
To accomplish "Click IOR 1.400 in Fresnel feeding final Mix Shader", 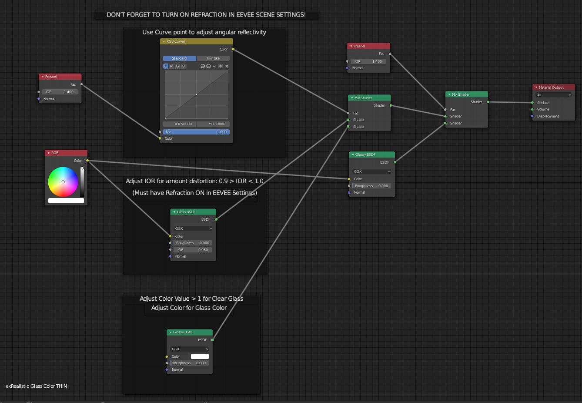I will [x=368, y=61].
